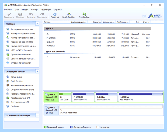Image resolution: width=167 pixels, height=132 pixels.
Task: Open the Система menu
Action: pos(8,10)
